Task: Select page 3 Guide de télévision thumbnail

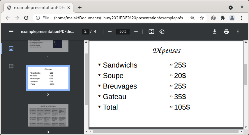Action: pos(48,115)
